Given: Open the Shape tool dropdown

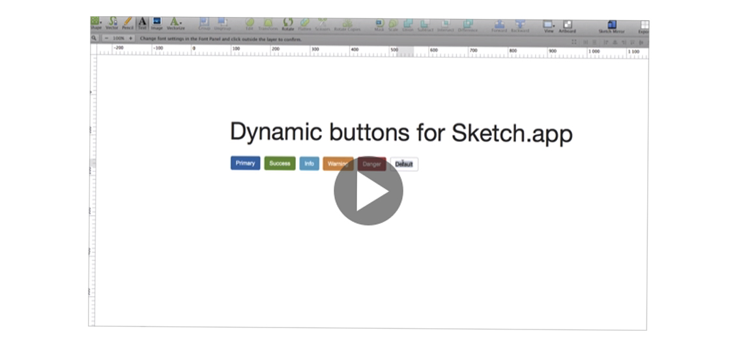Looking at the screenshot, I should click(96, 23).
